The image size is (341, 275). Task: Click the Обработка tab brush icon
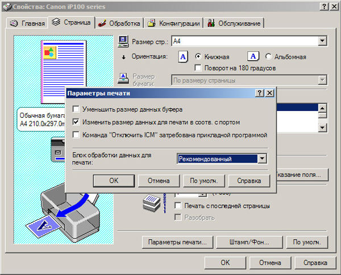point(102,23)
